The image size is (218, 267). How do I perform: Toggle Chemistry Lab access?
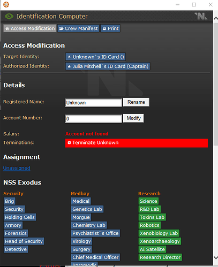click(89, 225)
